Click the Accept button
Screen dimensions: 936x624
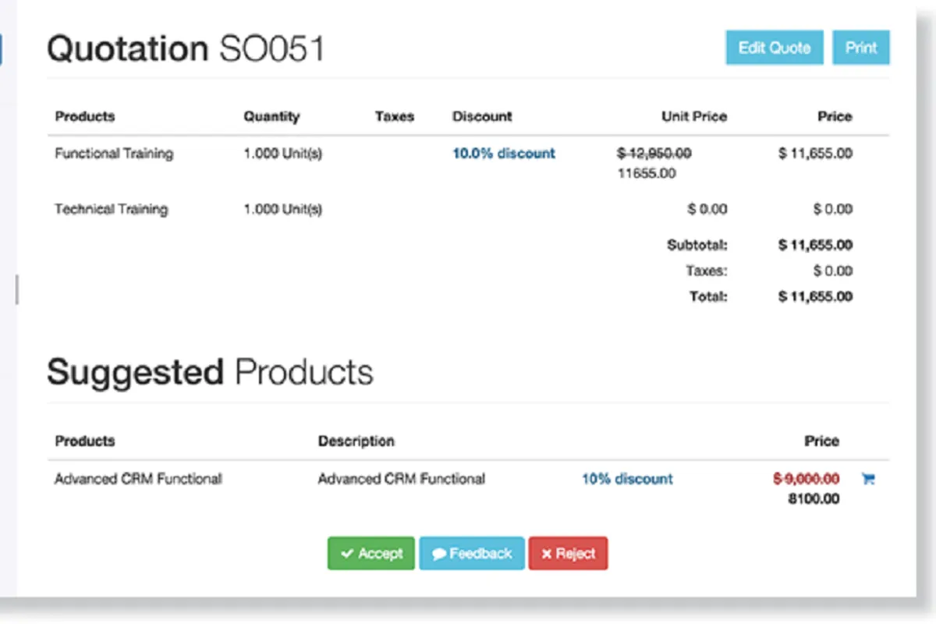(371, 554)
